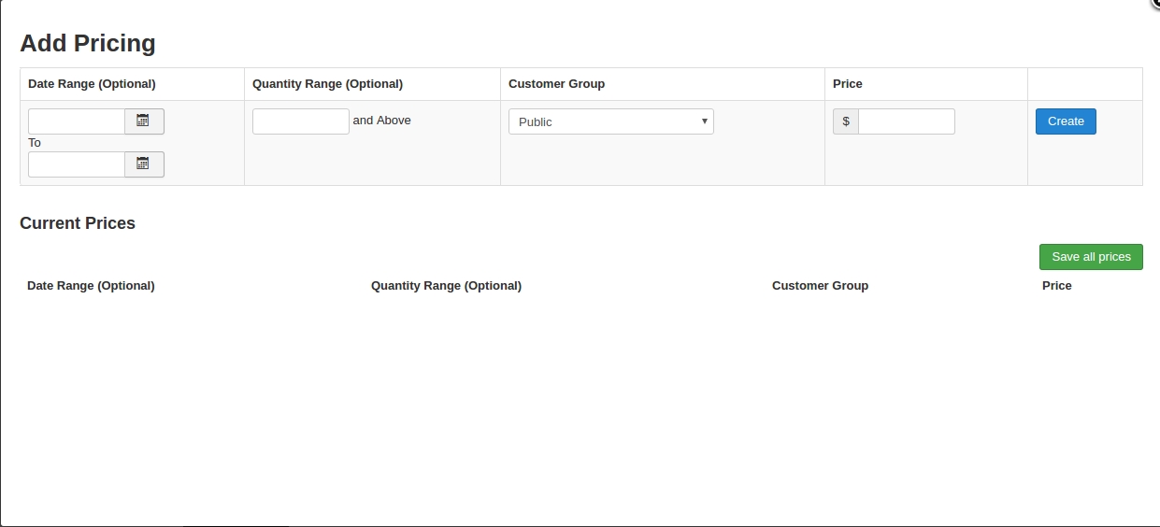Click the quantity input before 'and Above'
Viewport: 1160px width, 527px height.
[x=301, y=121]
